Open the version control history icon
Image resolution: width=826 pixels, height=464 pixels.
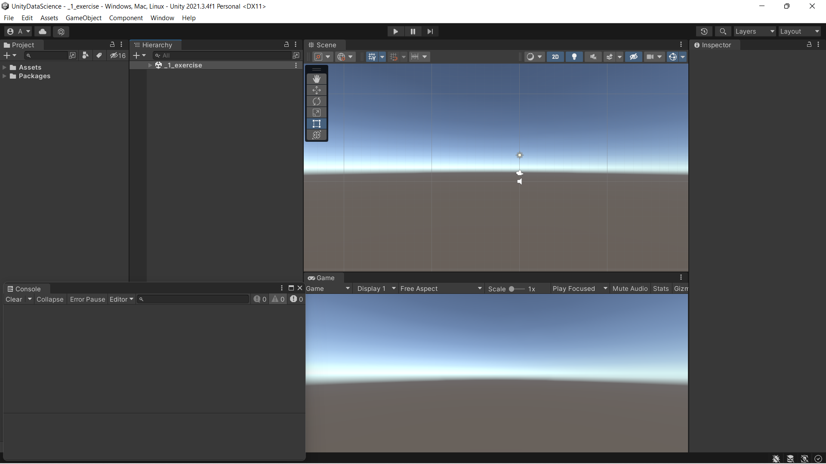pos(704,31)
